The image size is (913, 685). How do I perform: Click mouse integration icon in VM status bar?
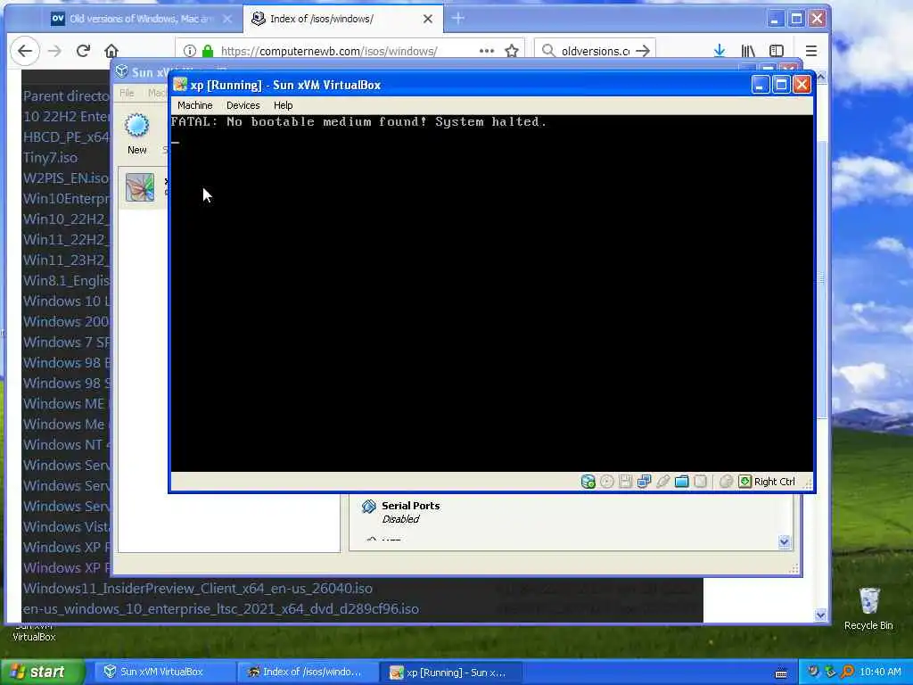726,481
